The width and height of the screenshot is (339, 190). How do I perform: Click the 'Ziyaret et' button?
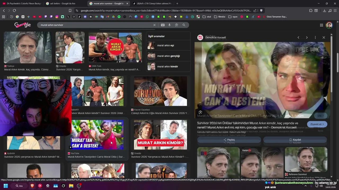click(317, 124)
